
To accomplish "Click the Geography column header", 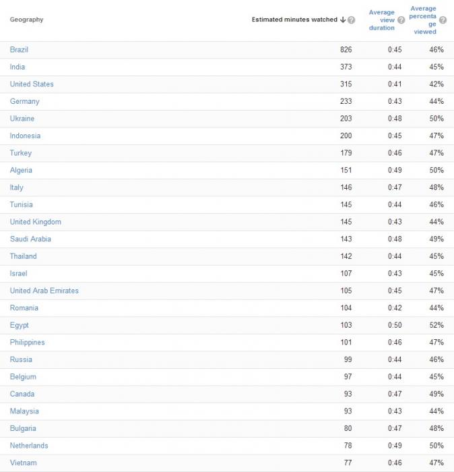I will [26, 20].
